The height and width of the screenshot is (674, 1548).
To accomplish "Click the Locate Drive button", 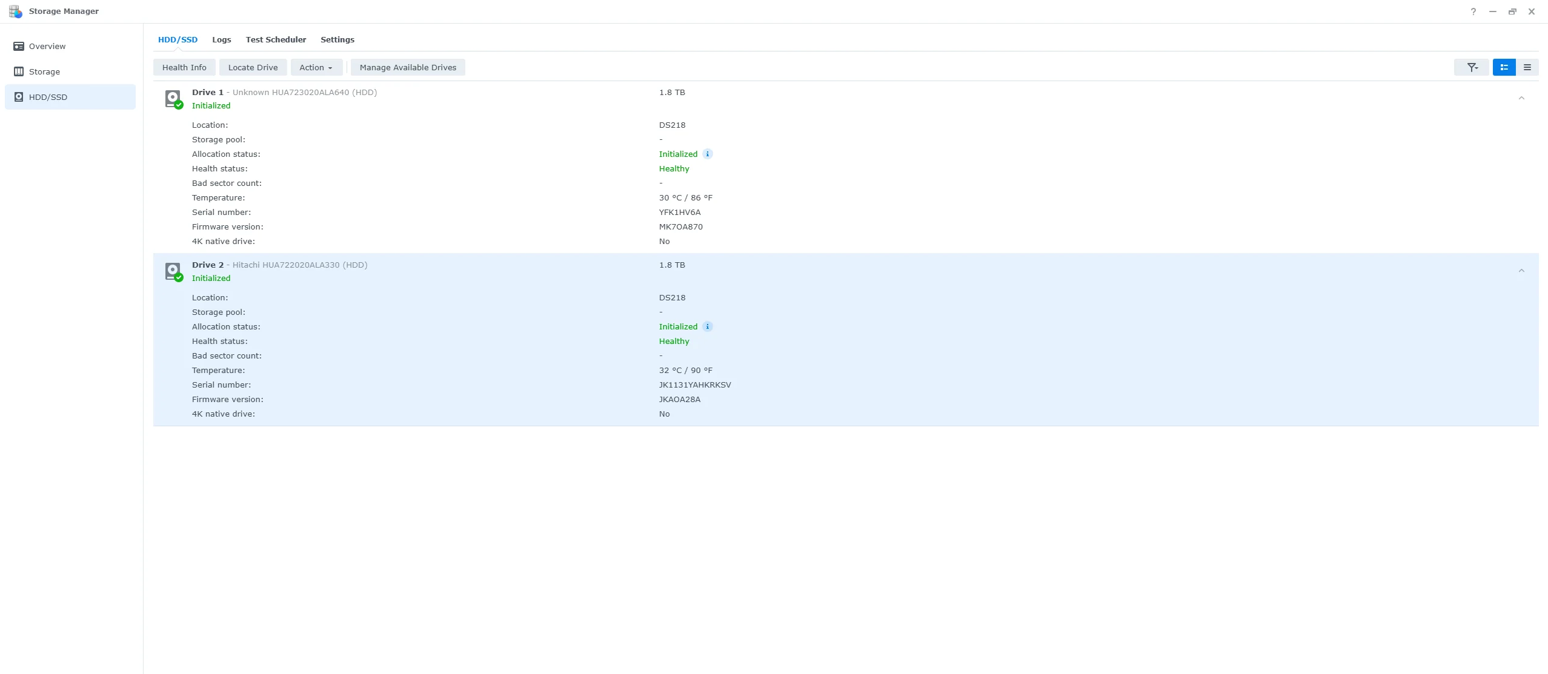I will [253, 67].
